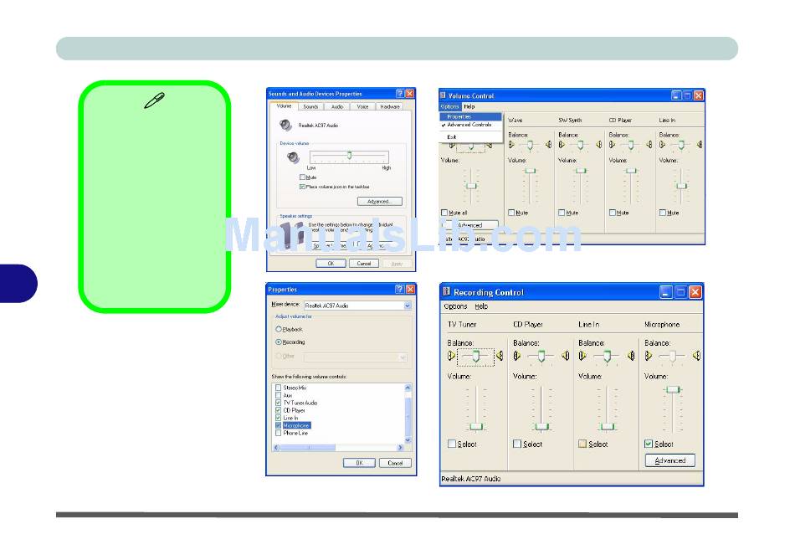Mute the Wave channel in Volume Control
This screenshot has height=560, width=795.
pyautogui.click(x=512, y=213)
